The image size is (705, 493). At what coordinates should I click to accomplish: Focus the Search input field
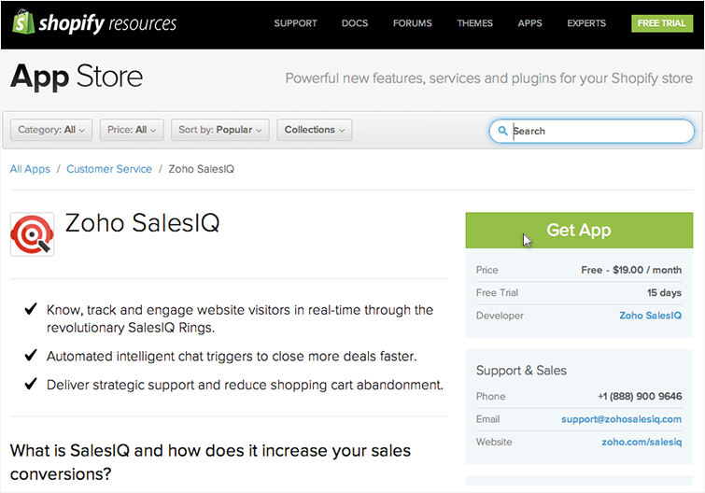pos(602,132)
